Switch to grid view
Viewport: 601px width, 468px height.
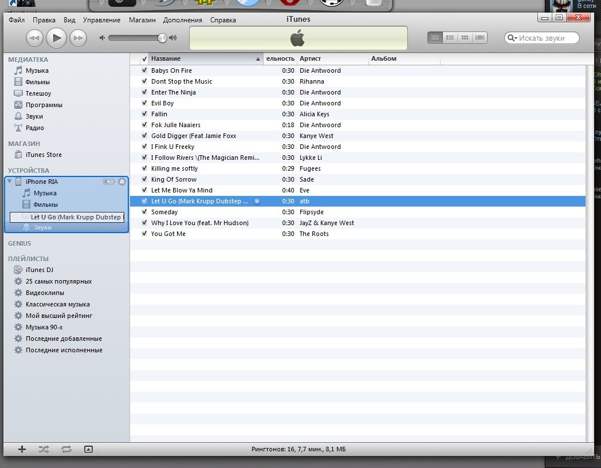(465, 38)
